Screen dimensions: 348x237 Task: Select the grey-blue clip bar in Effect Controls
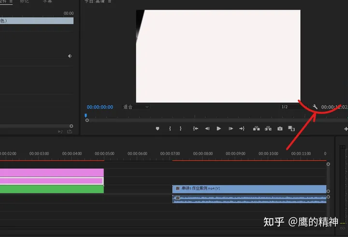(x=37, y=21)
